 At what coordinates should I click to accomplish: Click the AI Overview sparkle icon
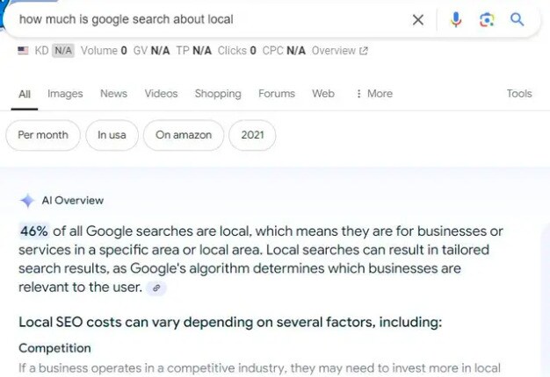pyautogui.click(x=27, y=201)
